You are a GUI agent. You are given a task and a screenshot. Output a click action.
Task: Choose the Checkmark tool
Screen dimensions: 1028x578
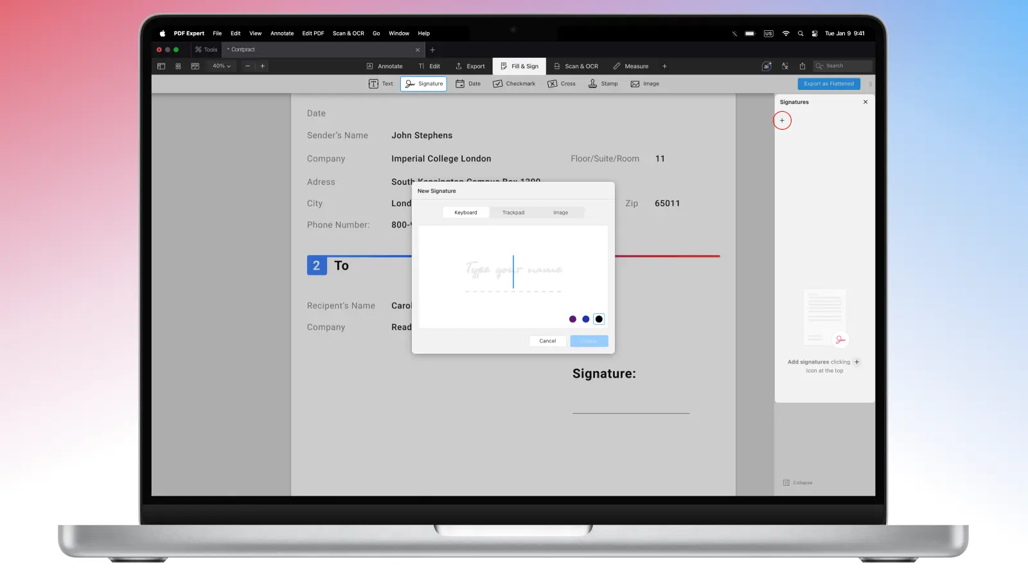[x=514, y=84]
